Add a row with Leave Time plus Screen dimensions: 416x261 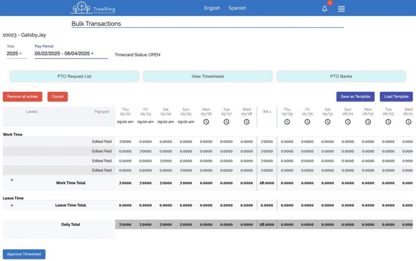click(12, 205)
